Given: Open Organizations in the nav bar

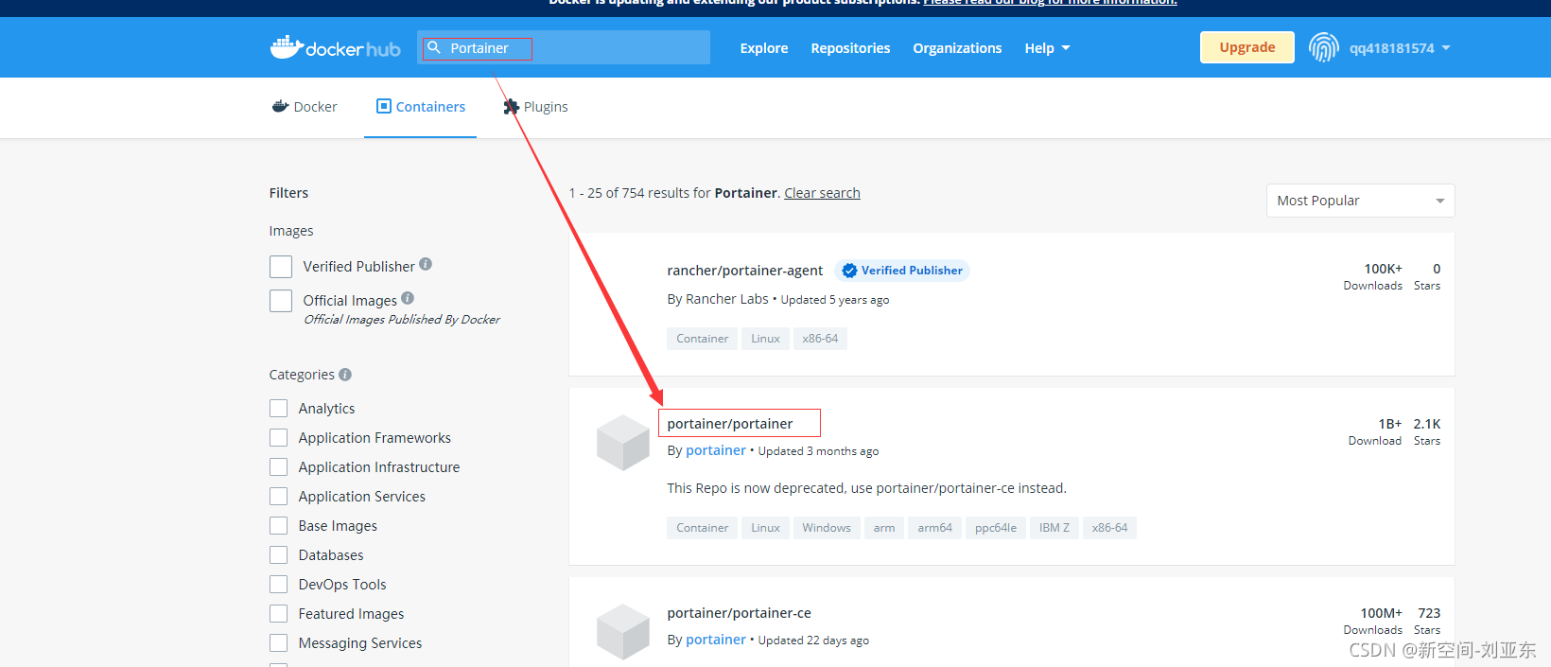Looking at the screenshot, I should point(957,48).
